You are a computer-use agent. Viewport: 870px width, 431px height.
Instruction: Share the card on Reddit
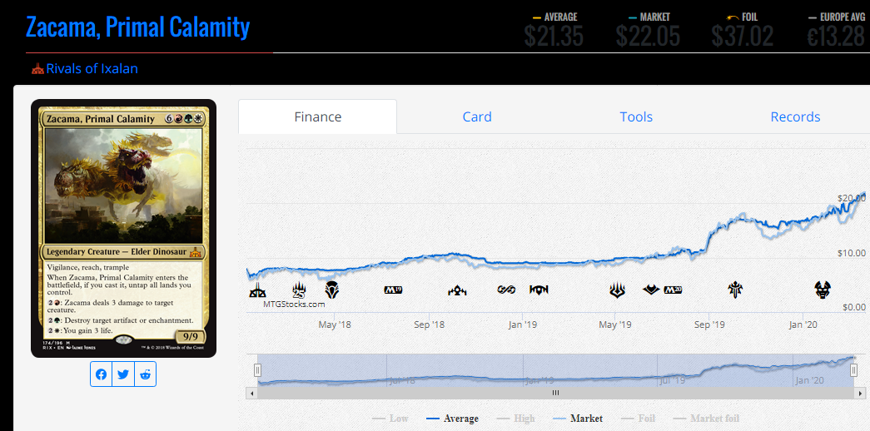tap(146, 374)
